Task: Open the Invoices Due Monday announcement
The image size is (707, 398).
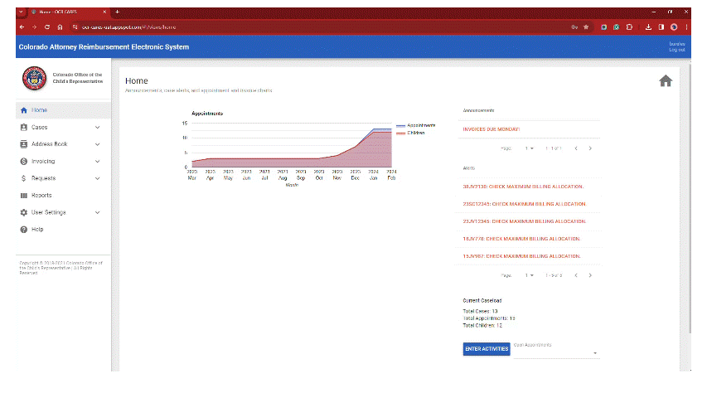Action: pyautogui.click(x=491, y=129)
